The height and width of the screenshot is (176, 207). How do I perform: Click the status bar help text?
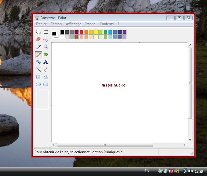(x=78, y=152)
